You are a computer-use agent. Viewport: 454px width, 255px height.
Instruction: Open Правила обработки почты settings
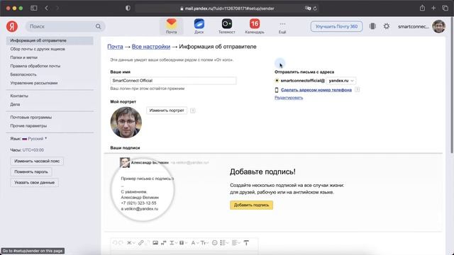tap(35, 66)
